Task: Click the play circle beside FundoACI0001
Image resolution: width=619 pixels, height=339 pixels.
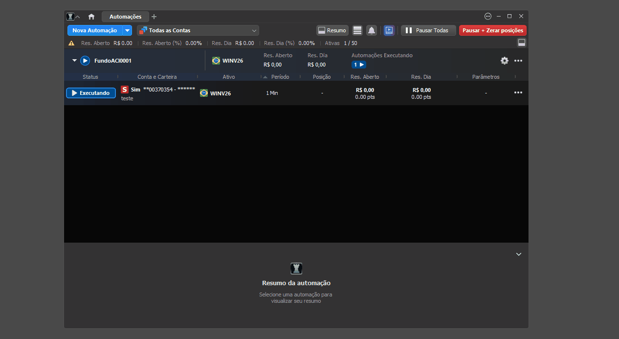Action: (x=85, y=61)
